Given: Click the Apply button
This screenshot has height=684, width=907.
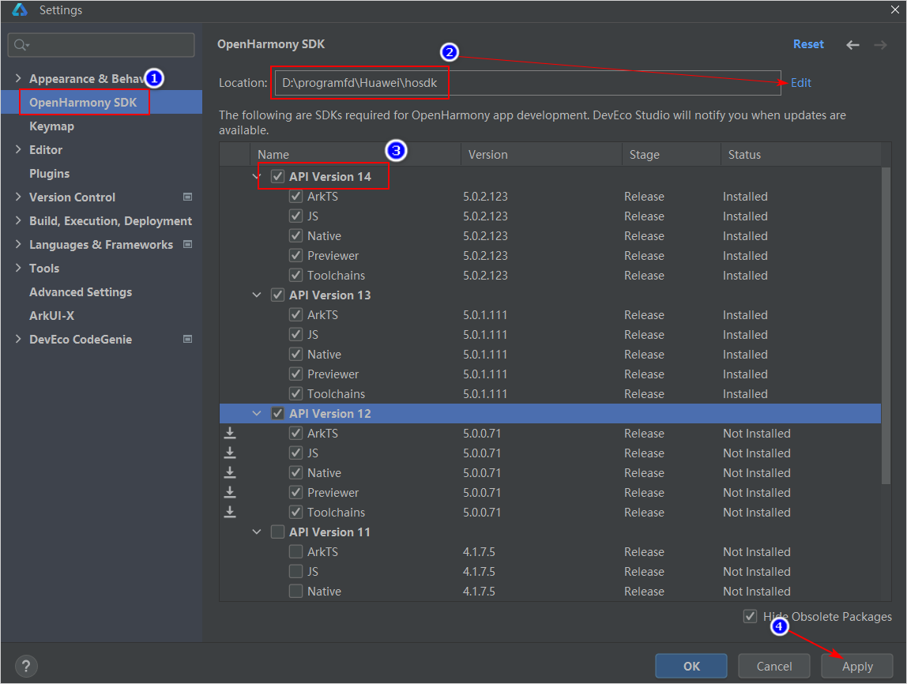Looking at the screenshot, I should tap(856, 666).
